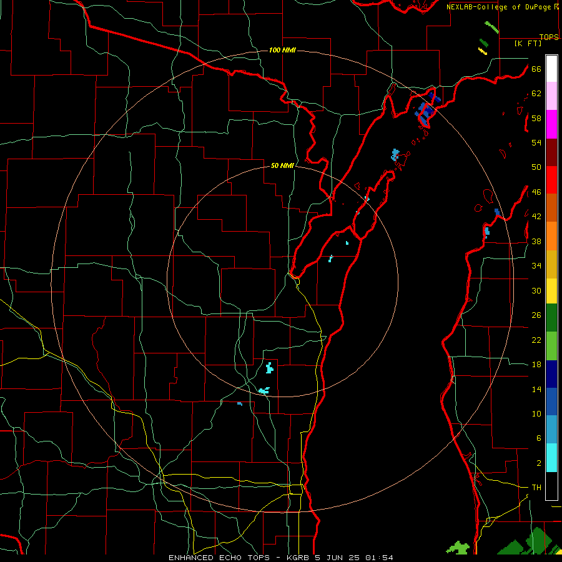This screenshot has width=562, height=562.
Task: Pick the bright yellow legend swatch
Action: tap(551, 291)
